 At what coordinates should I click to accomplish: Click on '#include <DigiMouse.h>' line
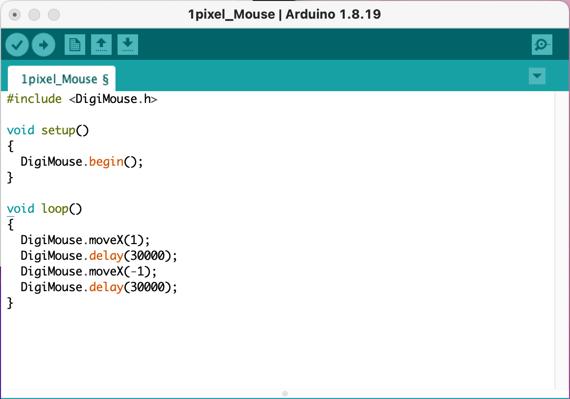coord(82,99)
